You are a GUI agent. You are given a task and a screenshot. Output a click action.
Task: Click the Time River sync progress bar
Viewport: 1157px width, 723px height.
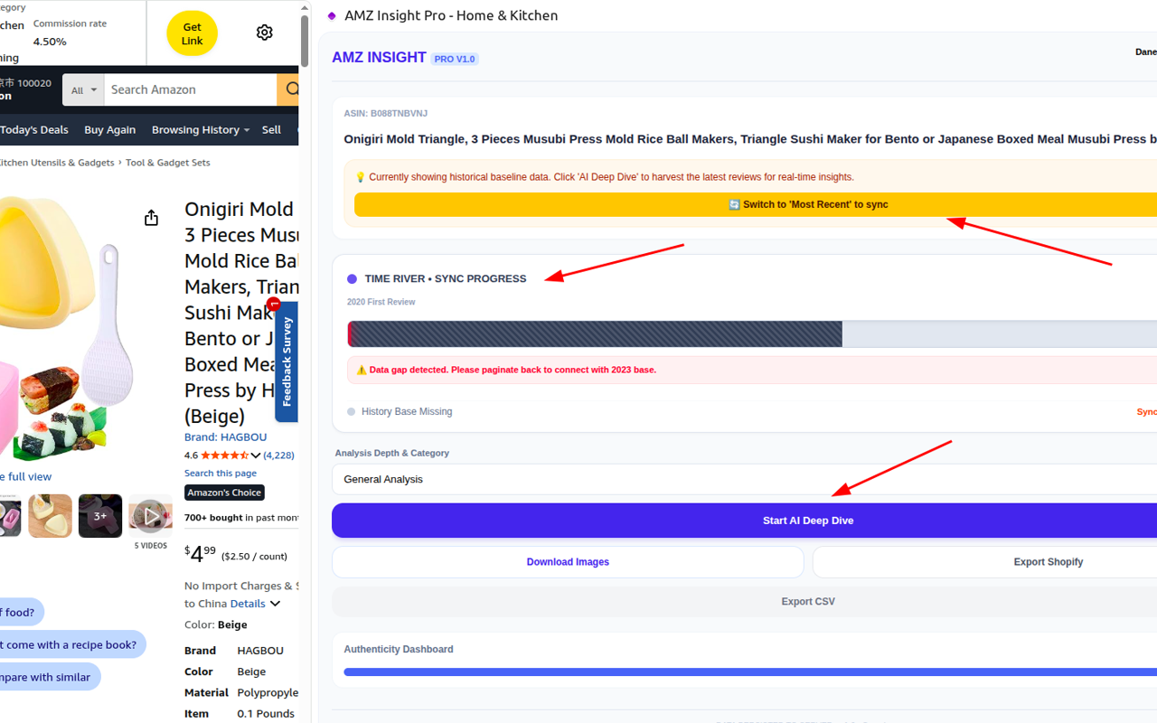(x=752, y=334)
